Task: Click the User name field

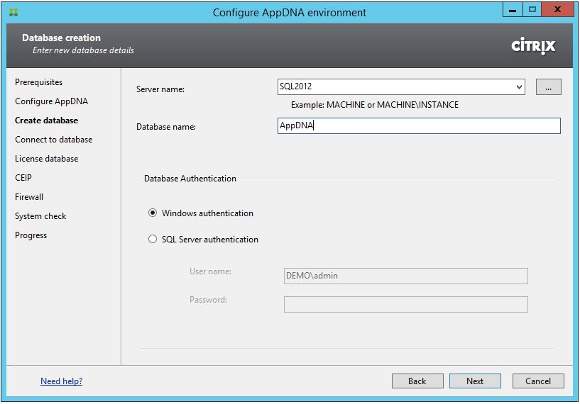Action: click(405, 276)
